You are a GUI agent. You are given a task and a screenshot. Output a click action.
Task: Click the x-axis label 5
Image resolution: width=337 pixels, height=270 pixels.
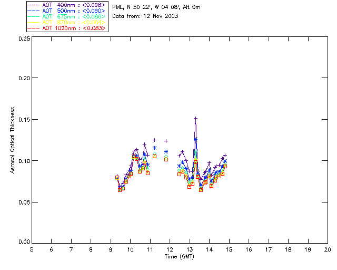pyautogui.click(x=32, y=249)
